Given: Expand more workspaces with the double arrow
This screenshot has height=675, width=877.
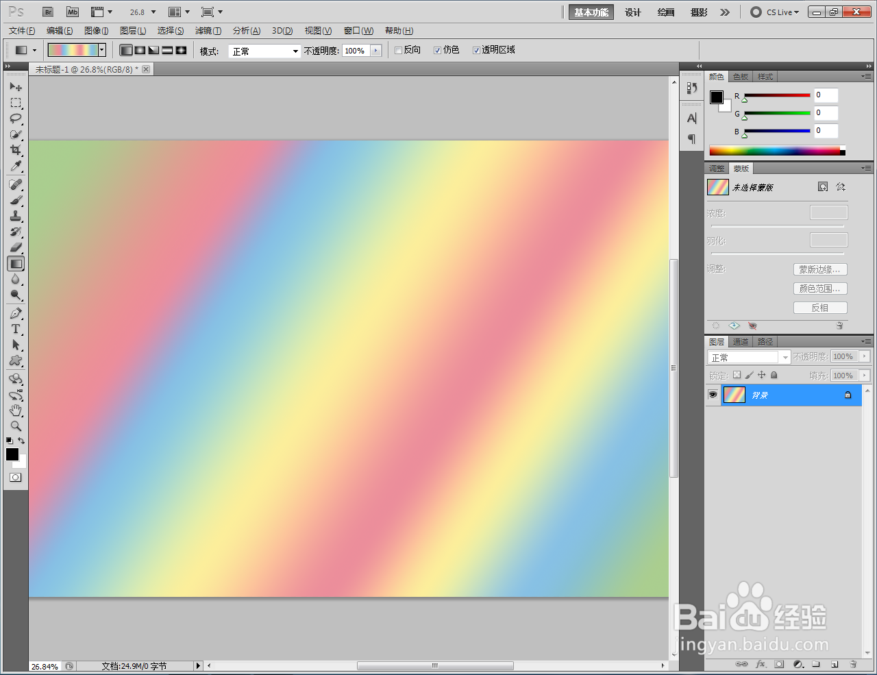Looking at the screenshot, I should click(725, 12).
